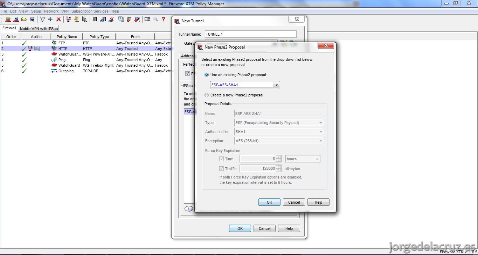Click Help in New Phase2 Proposal dialog
478x255 pixels.
318,202
